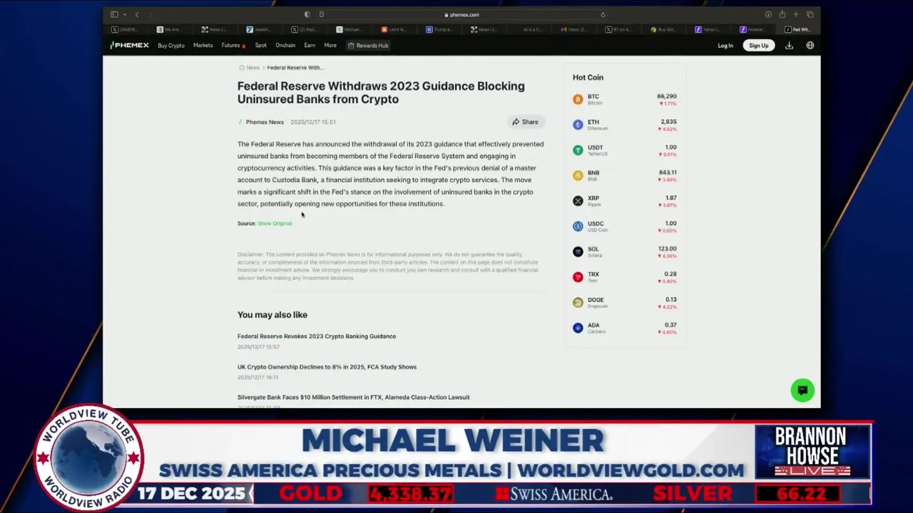Follow the Show Original source link
This screenshot has height=513, width=913.
(275, 223)
